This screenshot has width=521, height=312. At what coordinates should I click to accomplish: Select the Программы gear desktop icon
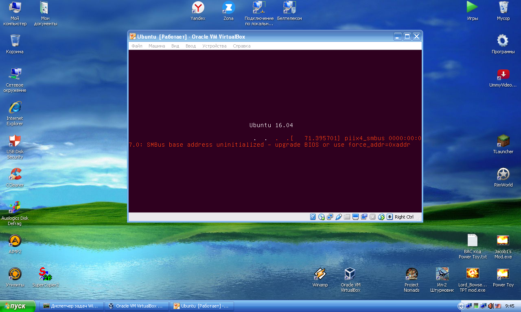pos(503,44)
